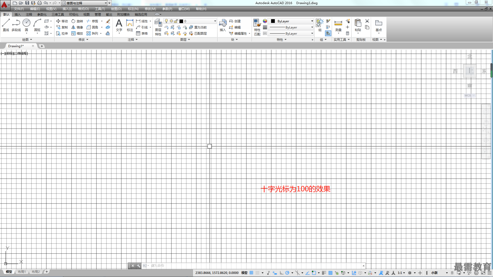
Task: Select the 标注 (Dimension) tool
Action: click(130, 25)
